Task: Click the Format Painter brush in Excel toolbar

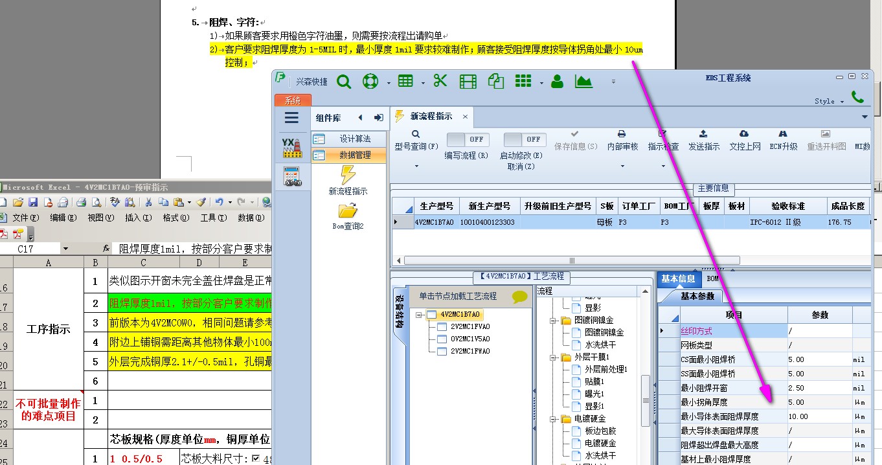Action: tap(201, 202)
